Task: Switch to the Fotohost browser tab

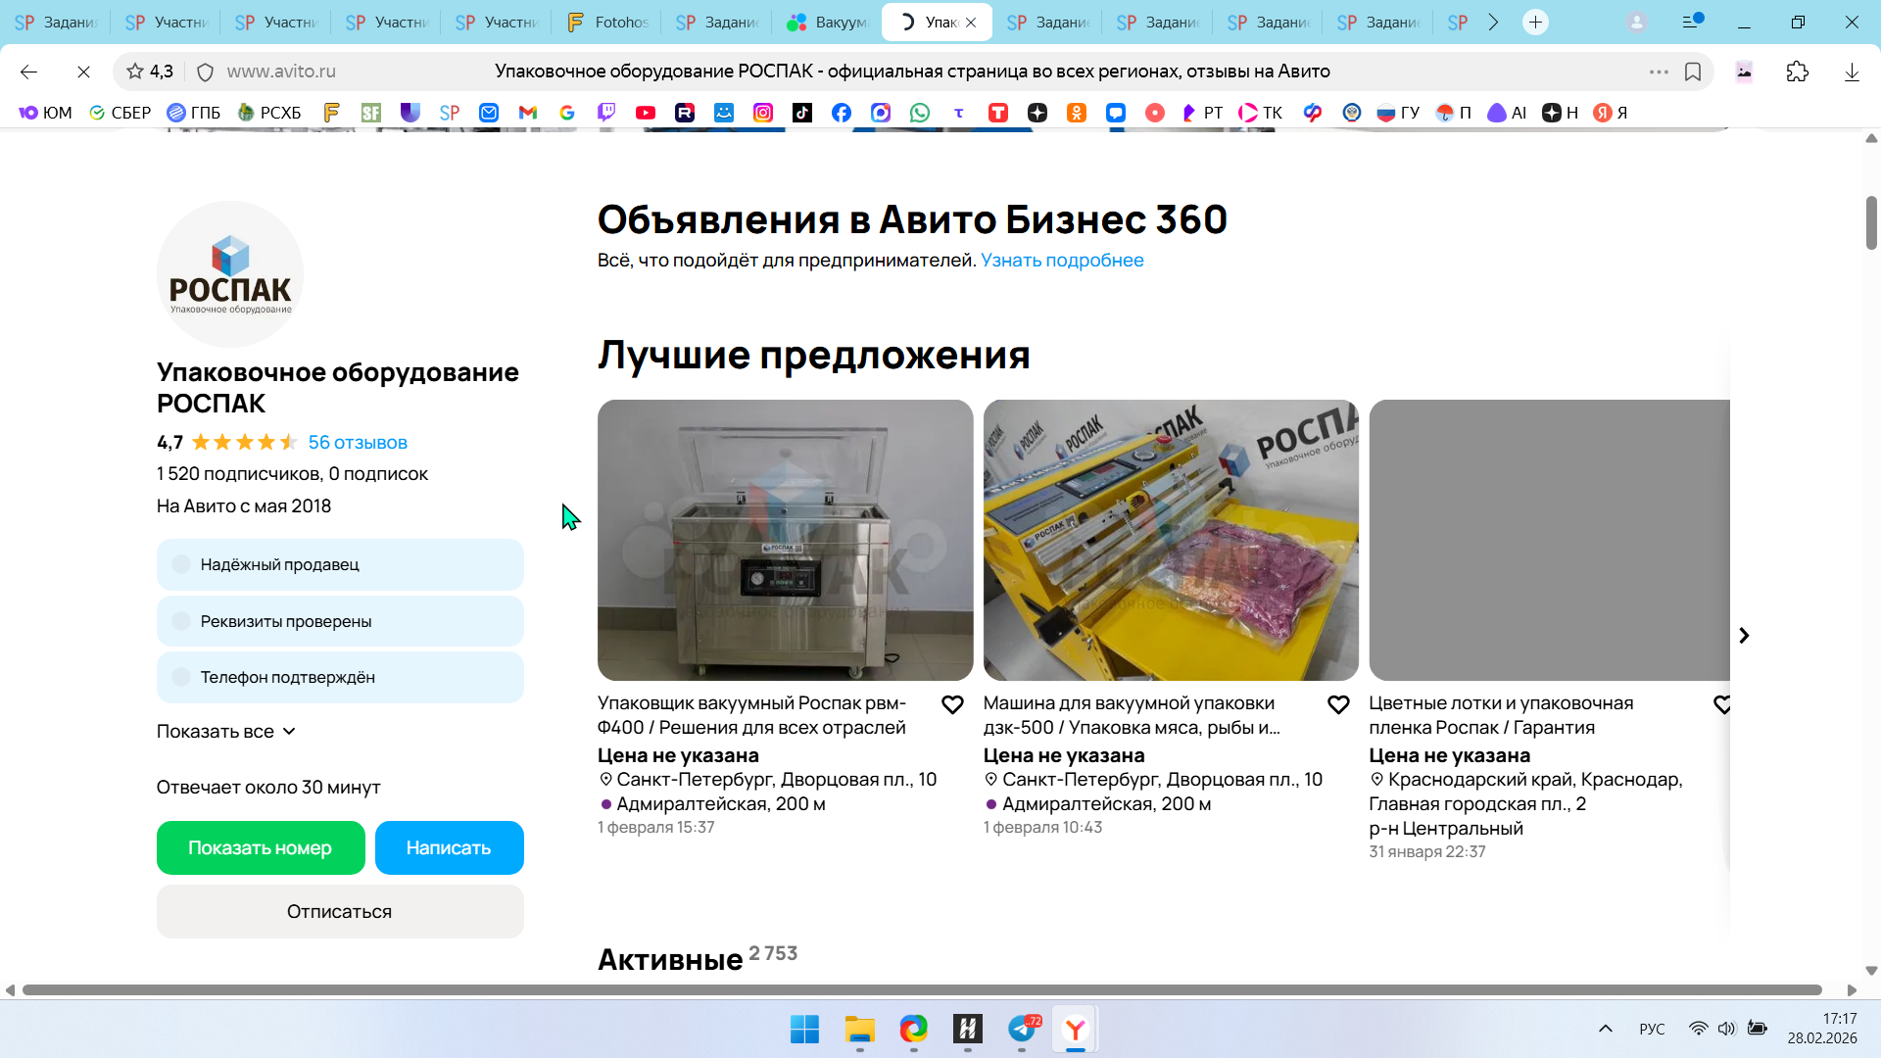Action: tap(607, 22)
